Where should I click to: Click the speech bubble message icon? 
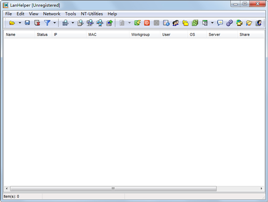coord(220,23)
